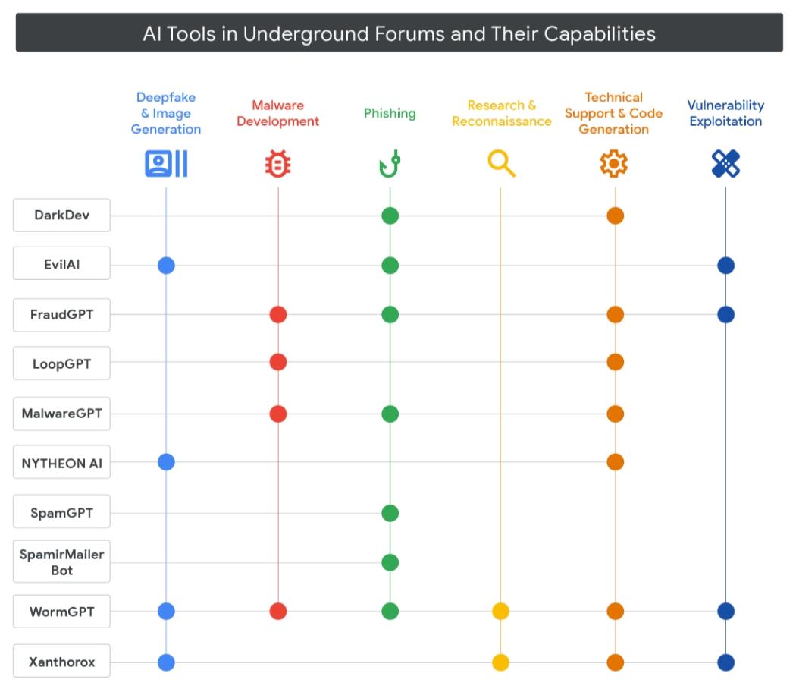
Task: Select the DarkDev tool label
Action: 62,216
